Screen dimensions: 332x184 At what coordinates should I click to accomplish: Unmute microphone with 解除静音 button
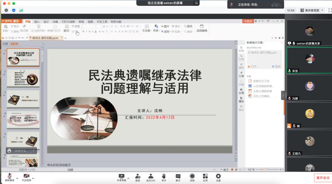pos(9,177)
